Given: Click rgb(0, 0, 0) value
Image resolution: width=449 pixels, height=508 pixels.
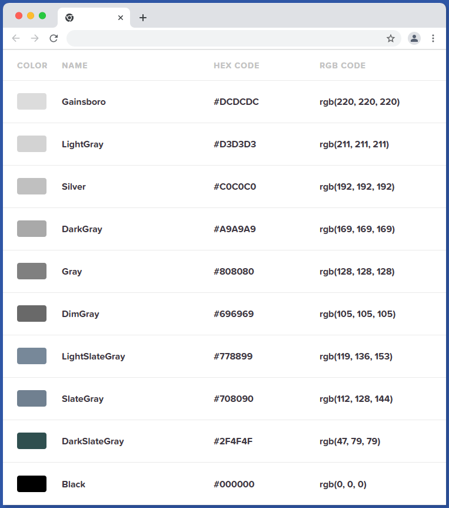Looking at the screenshot, I should point(343,484).
